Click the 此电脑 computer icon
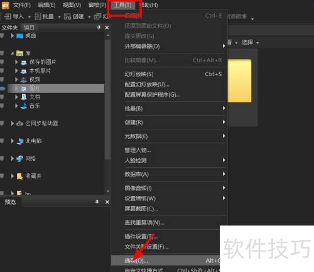 pyautogui.click(x=20, y=141)
